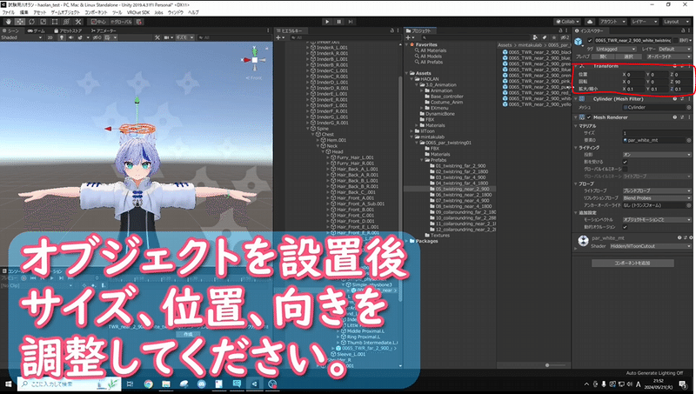Toggle the Inspector lock icon
This screenshot has width=696, height=394.
tap(684, 30)
